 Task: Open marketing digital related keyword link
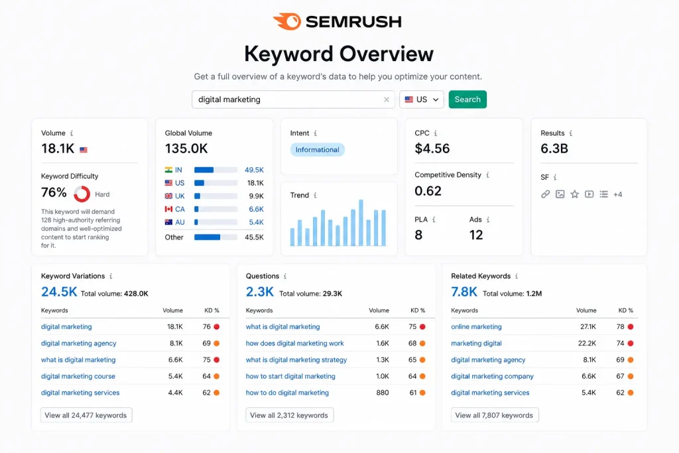pos(476,344)
